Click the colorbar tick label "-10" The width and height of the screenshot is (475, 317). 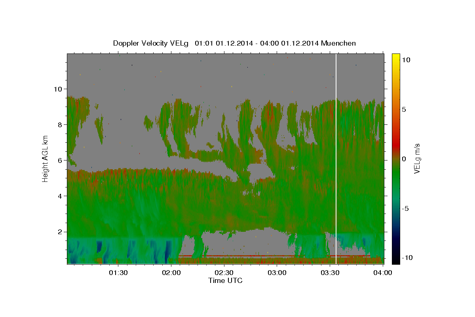[407, 258]
